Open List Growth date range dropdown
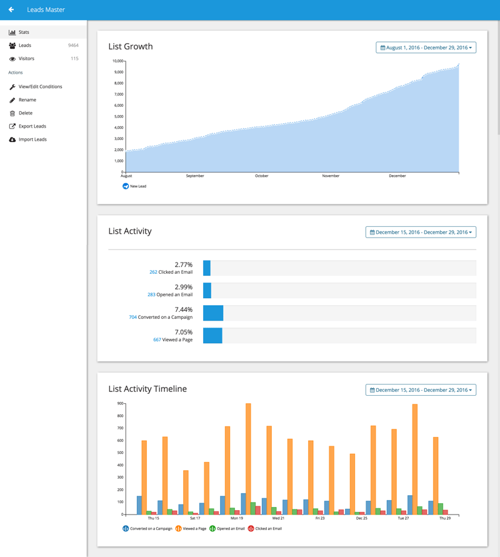Viewport: 500px width, 557px height. (x=426, y=48)
